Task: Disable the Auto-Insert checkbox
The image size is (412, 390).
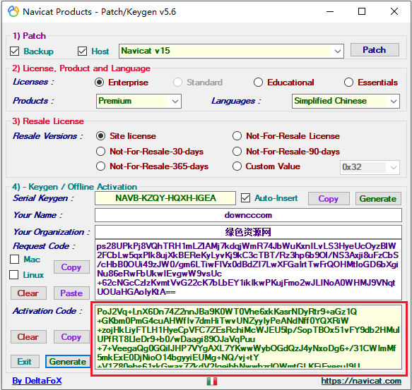Action: (x=245, y=198)
